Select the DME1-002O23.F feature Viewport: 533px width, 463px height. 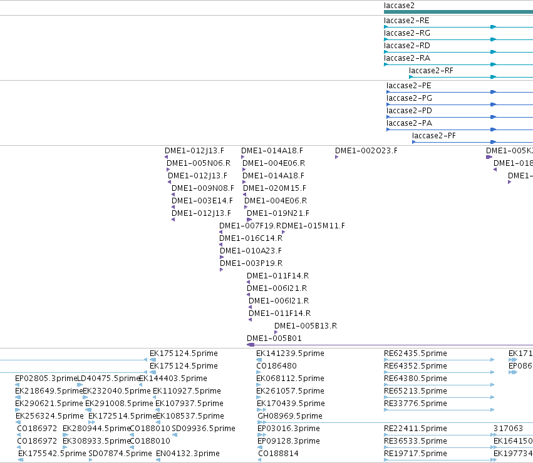coord(366,151)
